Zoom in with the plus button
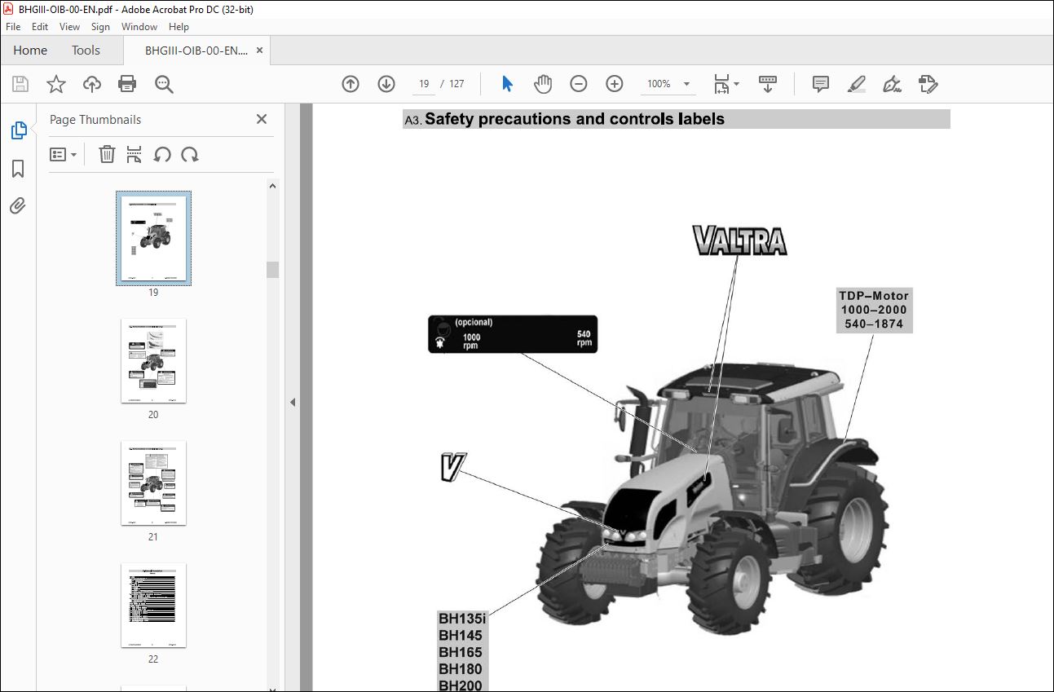The image size is (1054, 692). 615,84
